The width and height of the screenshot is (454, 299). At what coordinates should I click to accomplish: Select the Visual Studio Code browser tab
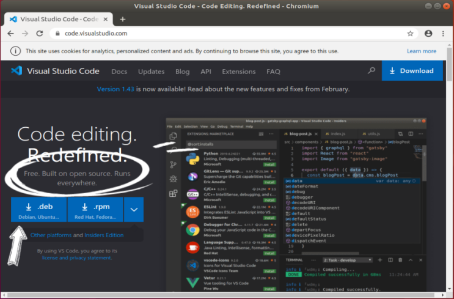57,19
